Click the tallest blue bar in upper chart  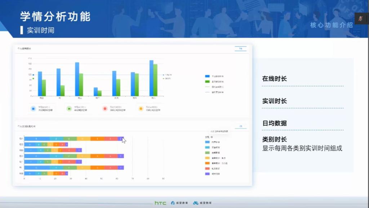pyautogui.click(x=151, y=78)
